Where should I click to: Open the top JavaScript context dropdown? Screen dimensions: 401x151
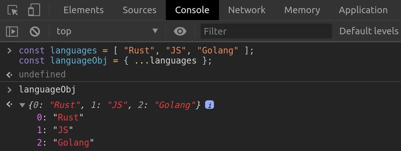tap(107, 31)
